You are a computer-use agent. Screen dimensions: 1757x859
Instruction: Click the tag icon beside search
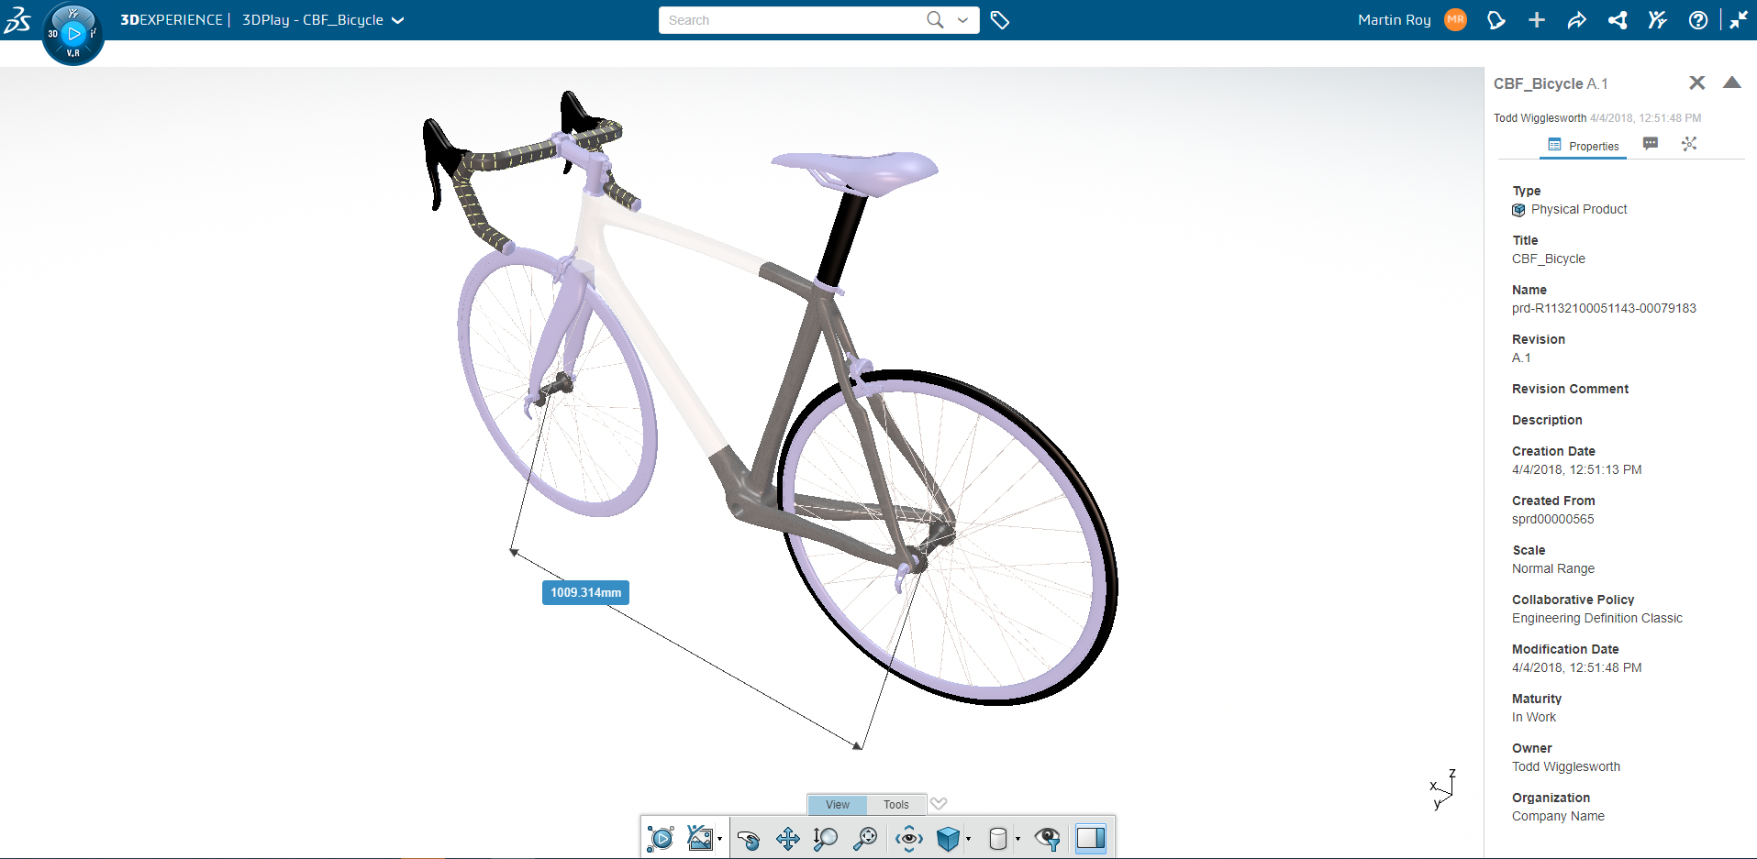coord(1000,20)
